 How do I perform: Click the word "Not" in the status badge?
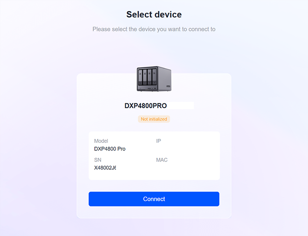point(144,119)
